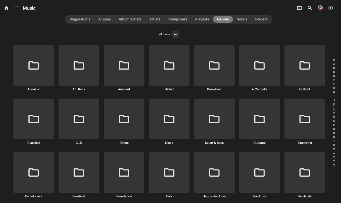Jump to letter H in alphabet picker
The width and height of the screenshot is (341, 203).
click(x=334, y=92)
